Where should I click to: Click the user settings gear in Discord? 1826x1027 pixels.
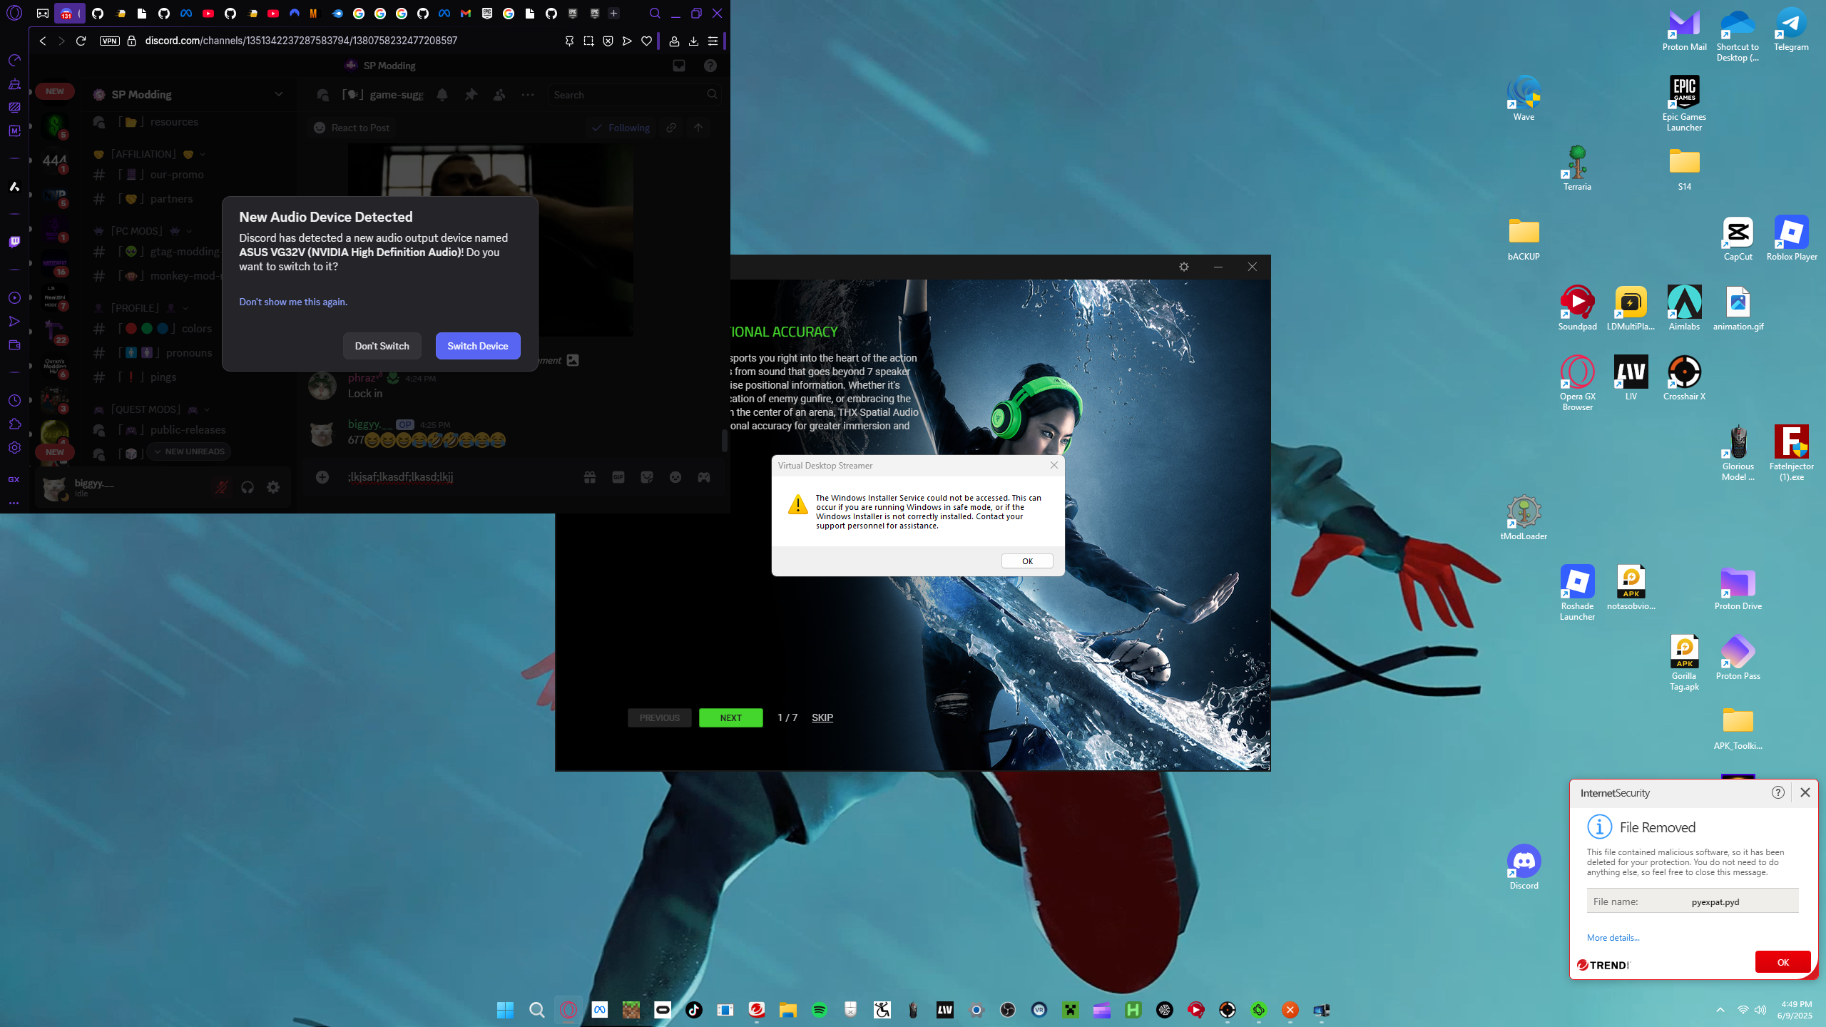pyautogui.click(x=273, y=487)
